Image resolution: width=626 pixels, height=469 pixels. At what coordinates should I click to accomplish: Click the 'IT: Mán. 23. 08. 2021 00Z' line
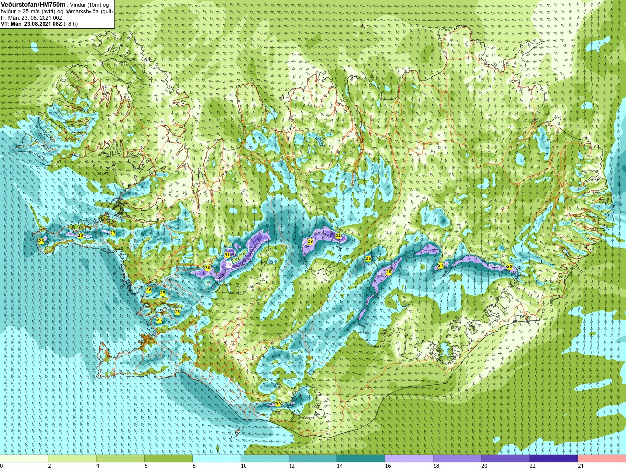pos(32,18)
